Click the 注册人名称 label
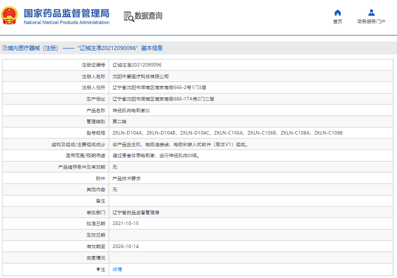397x278 pixels. [93, 76]
